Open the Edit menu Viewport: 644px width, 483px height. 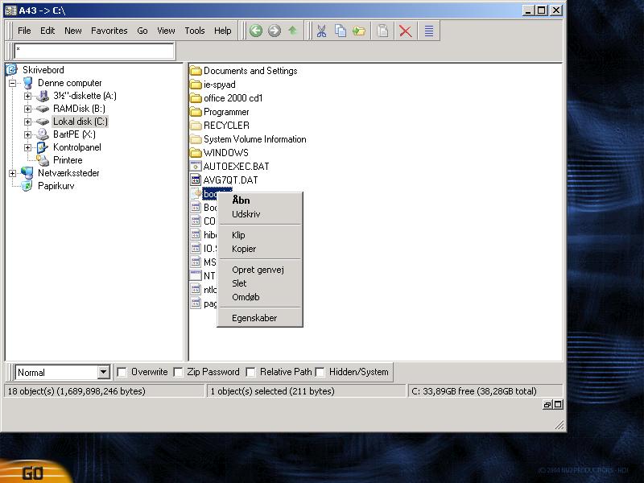point(47,31)
